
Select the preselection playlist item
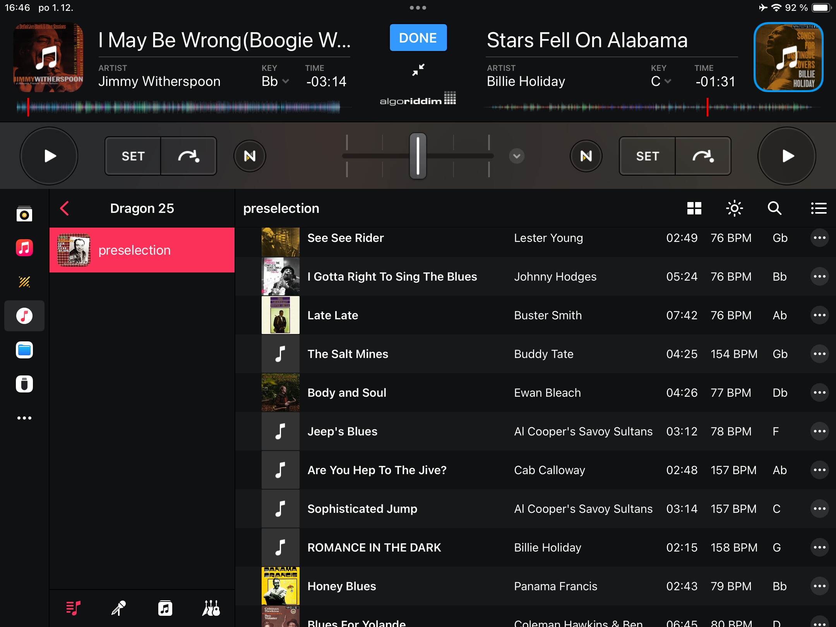coord(142,250)
